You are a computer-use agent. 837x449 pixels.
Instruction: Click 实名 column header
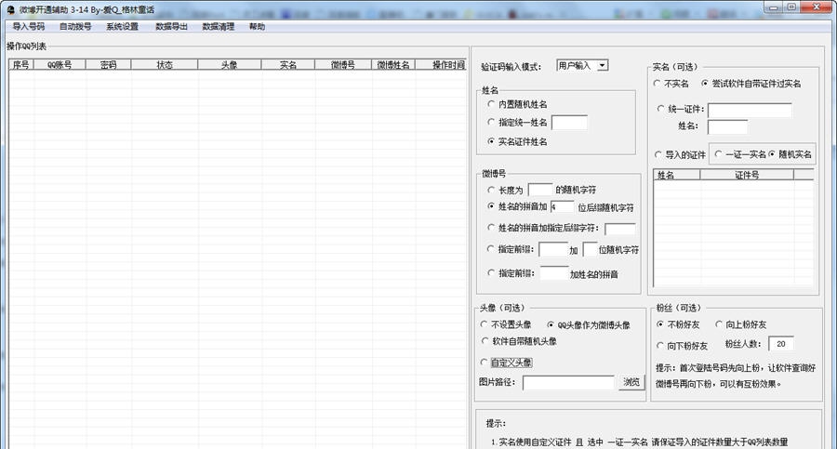click(288, 64)
